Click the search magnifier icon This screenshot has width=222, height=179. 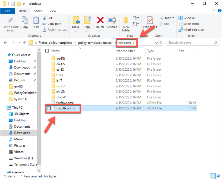click(x=215, y=43)
